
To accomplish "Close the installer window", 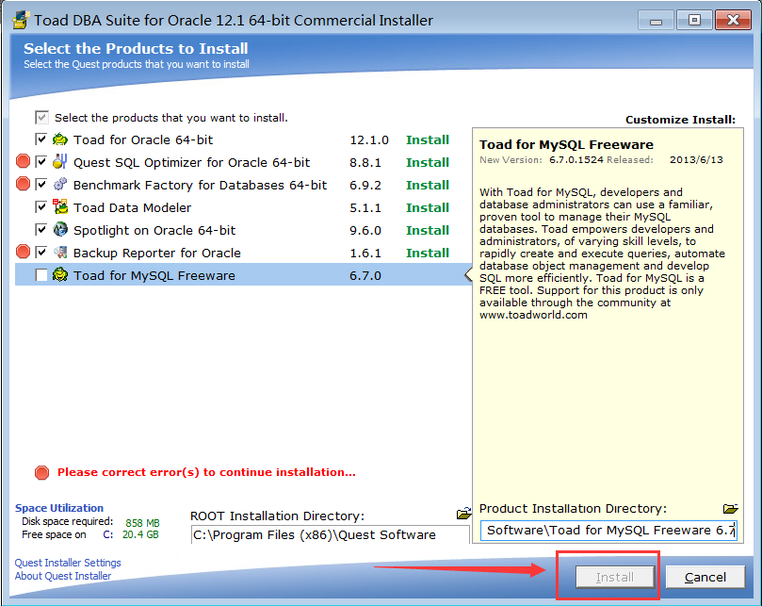I will coord(734,21).
